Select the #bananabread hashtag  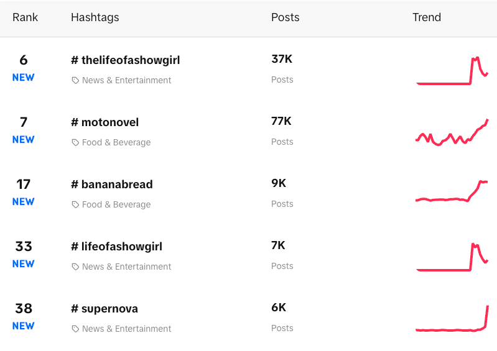click(x=111, y=185)
